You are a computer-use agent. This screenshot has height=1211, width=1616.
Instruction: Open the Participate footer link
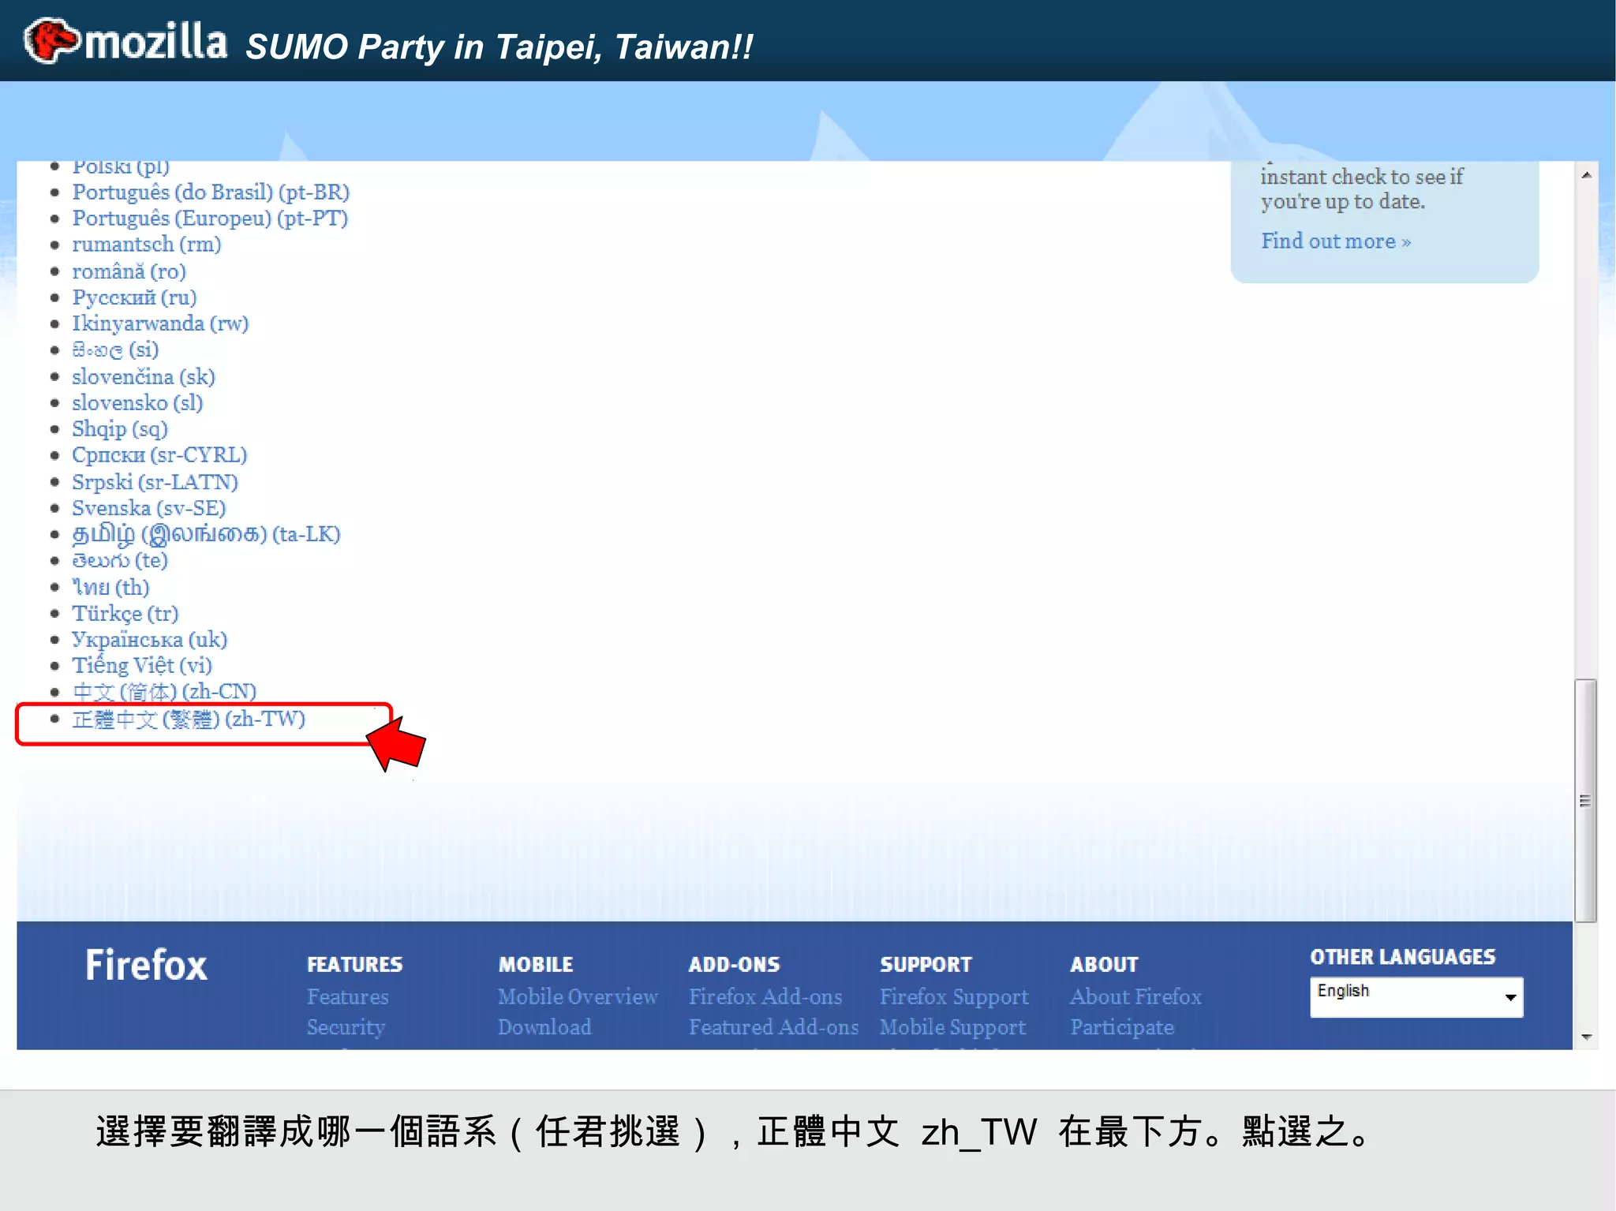pyautogui.click(x=1122, y=1026)
